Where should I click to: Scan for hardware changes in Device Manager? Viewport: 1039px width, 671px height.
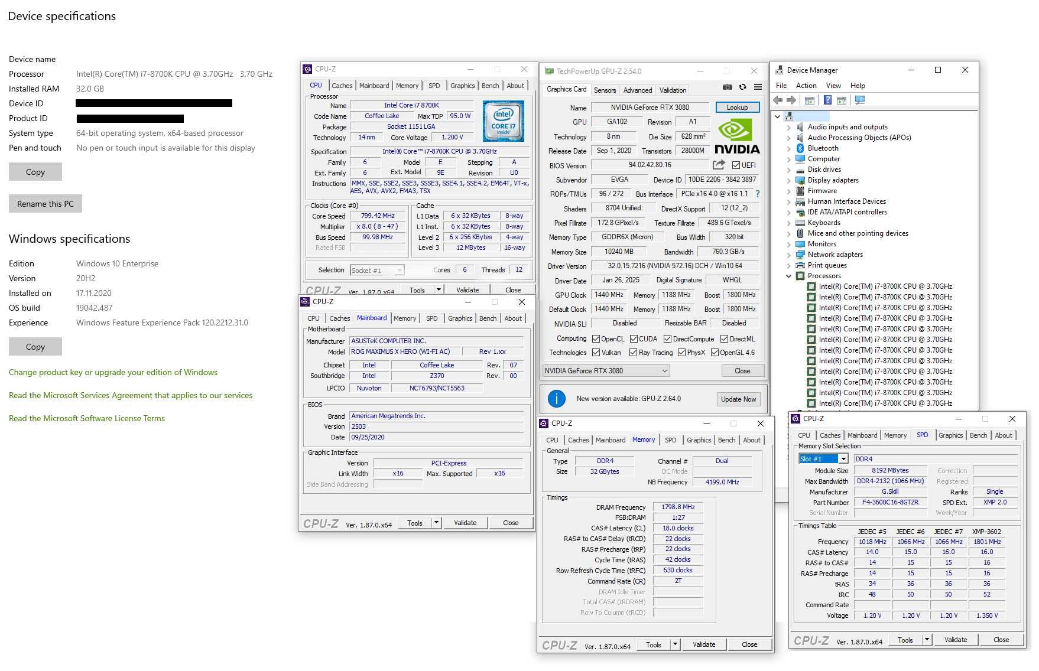[860, 100]
